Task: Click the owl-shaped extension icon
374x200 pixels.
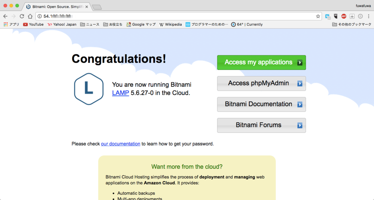Action: click(x=336, y=16)
